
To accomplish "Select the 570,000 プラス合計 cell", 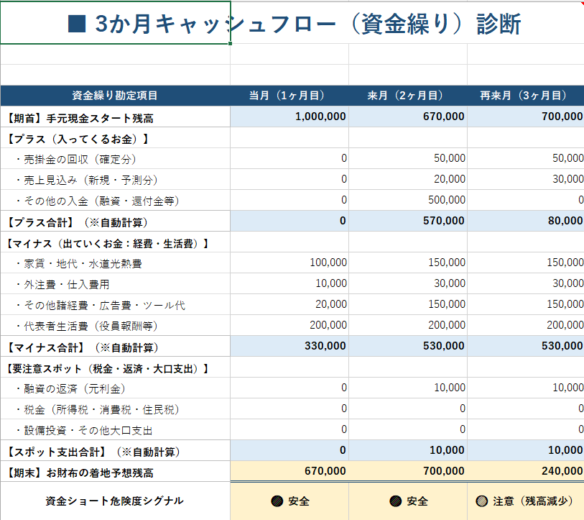I will click(x=408, y=221).
